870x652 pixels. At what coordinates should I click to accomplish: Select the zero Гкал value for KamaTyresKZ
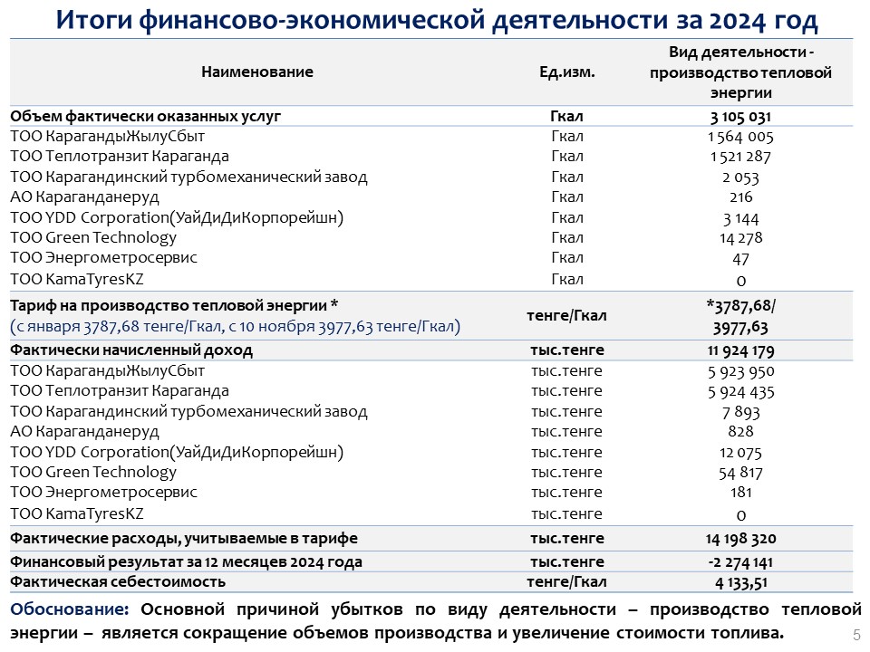[x=740, y=281]
